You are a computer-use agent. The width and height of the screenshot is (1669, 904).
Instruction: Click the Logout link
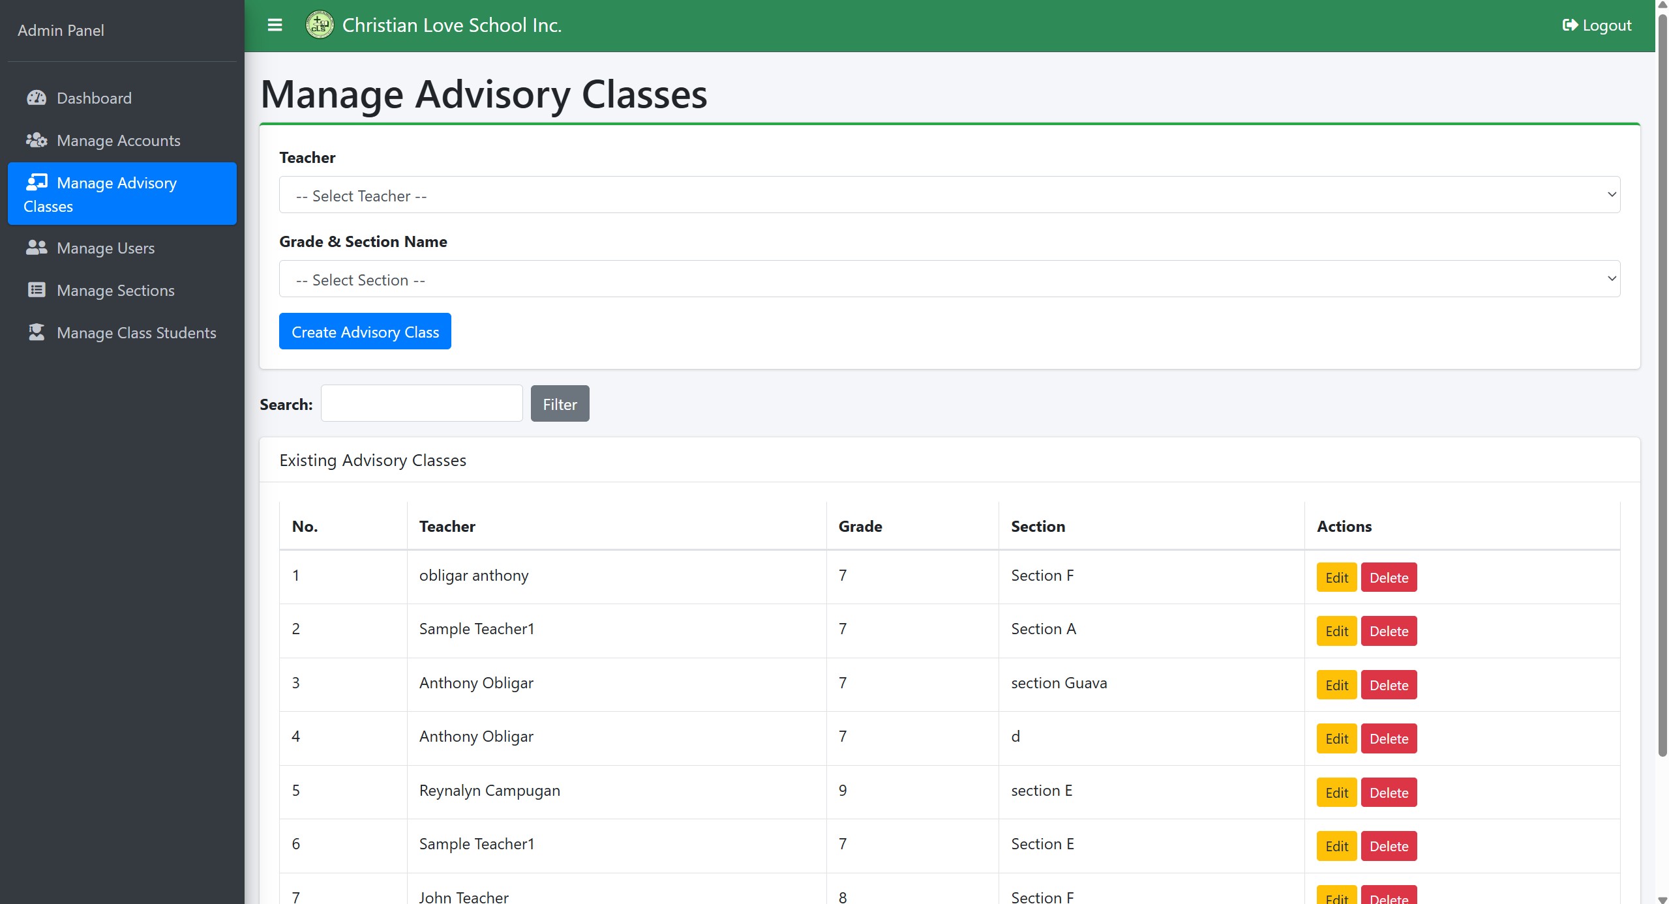click(1597, 25)
